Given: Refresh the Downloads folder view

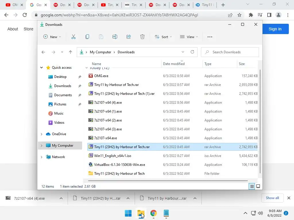Looking at the screenshot, I should click(x=192, y=52).
